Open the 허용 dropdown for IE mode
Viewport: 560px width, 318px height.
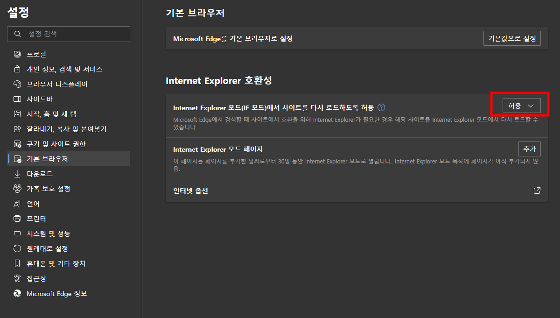(x=521, y=106)
